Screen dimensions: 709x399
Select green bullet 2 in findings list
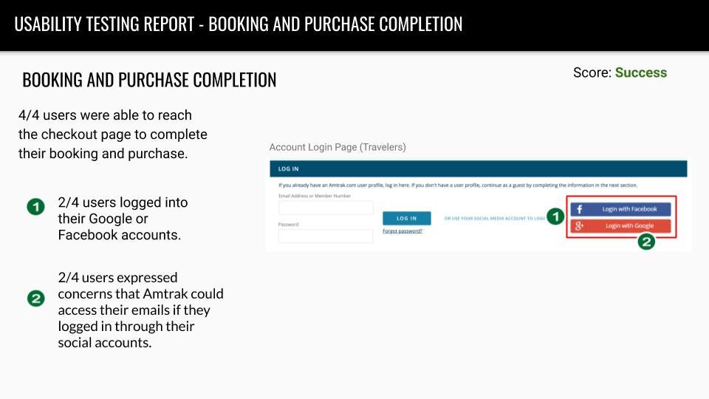35,299
